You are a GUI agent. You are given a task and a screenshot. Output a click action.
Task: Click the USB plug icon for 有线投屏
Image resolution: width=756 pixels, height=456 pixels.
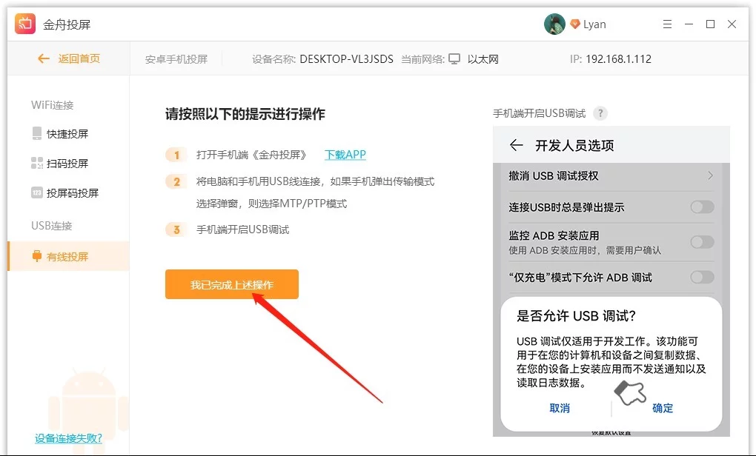tap(36, 256)
